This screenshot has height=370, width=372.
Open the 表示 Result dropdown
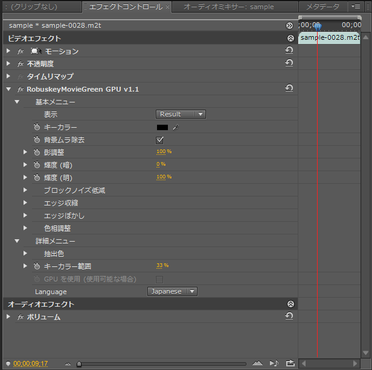(x=181, y=114)
